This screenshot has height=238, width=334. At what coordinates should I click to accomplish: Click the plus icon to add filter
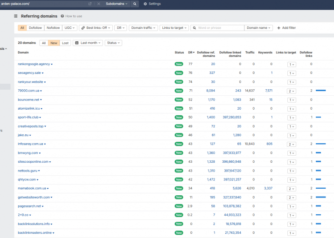[279, 28]
